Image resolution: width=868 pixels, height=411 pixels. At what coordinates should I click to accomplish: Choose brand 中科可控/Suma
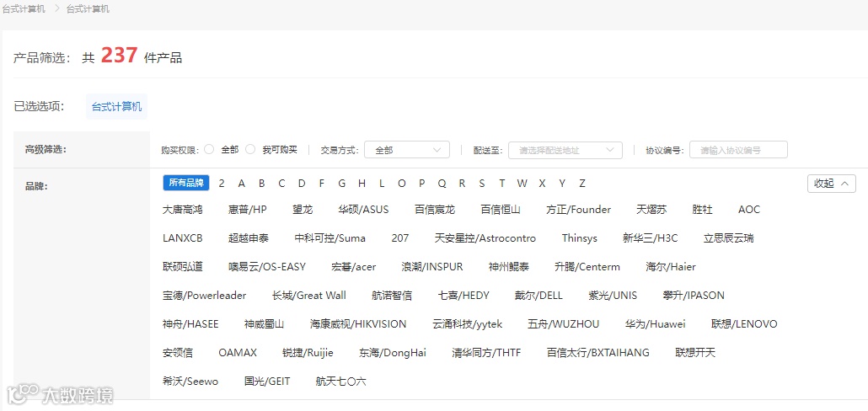[x=330, y=238]
